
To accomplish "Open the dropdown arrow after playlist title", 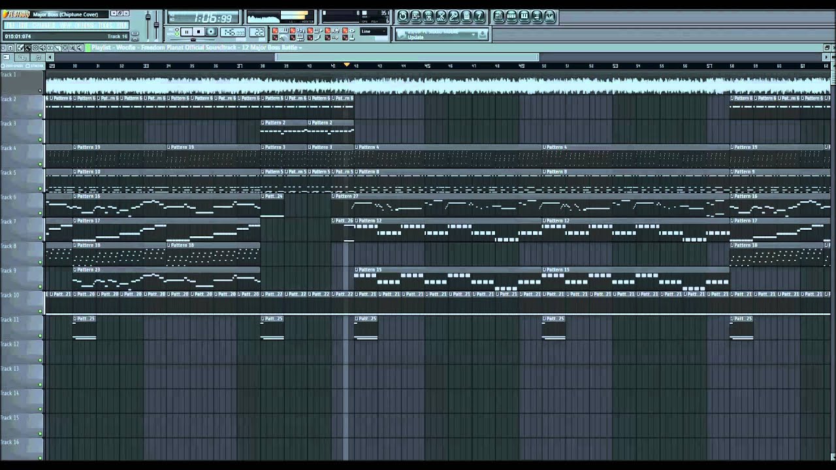I will tap(300, 48).
